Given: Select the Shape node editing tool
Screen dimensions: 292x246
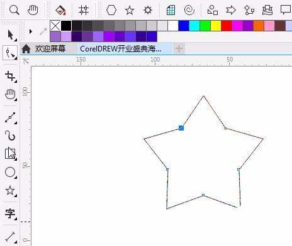Looking at the screenshot, I should [9, 53].
